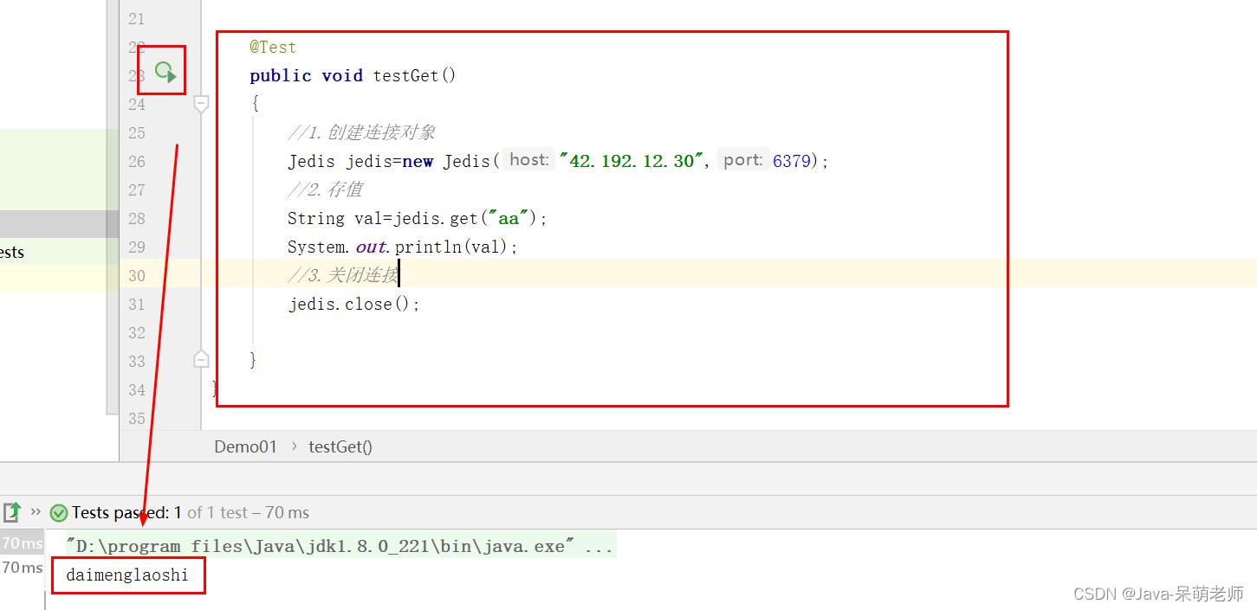Click the @Test annotation
The image size is (1257, 610).
point(273,47)
